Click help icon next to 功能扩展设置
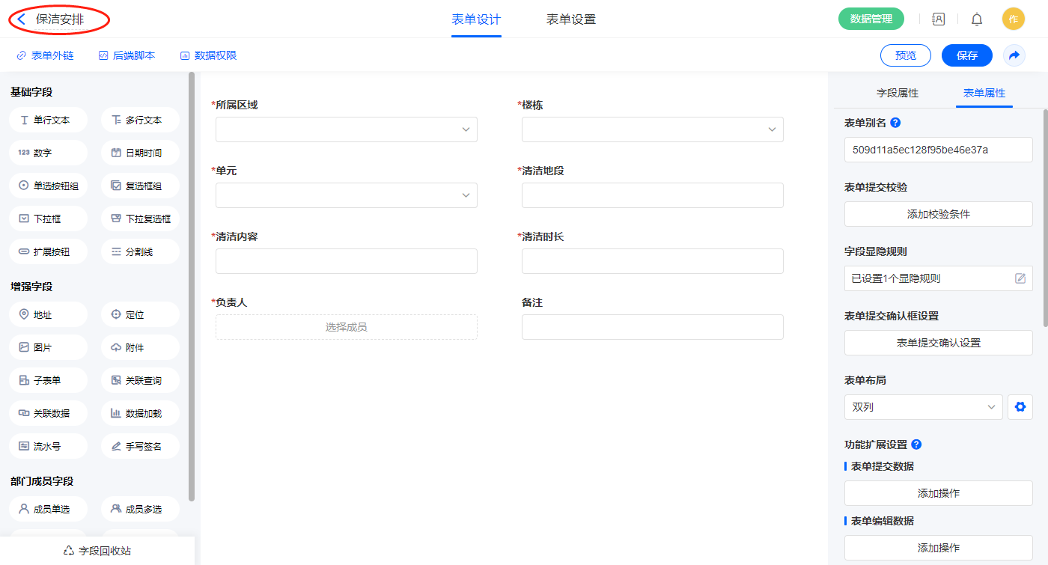Image resolution: width=1048 pixels, height=565 pixels. coord(916,445)
